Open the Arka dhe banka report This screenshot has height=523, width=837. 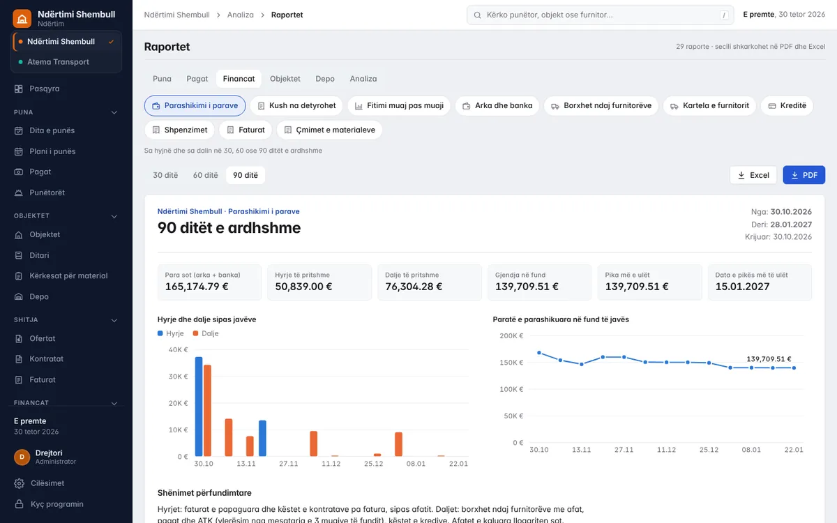pyautogui.click(x=497, y=106)
